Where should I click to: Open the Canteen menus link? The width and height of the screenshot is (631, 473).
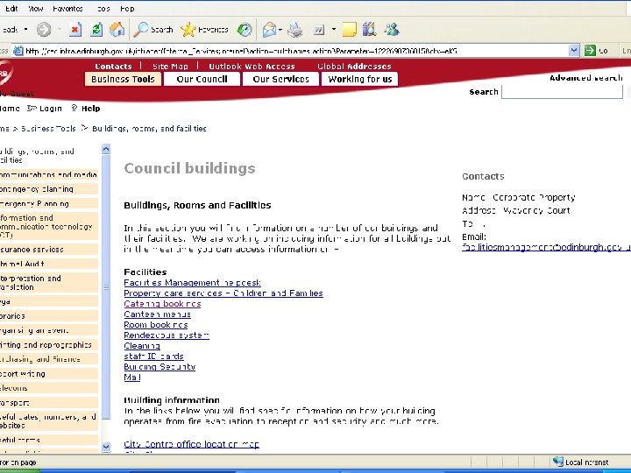158,314
